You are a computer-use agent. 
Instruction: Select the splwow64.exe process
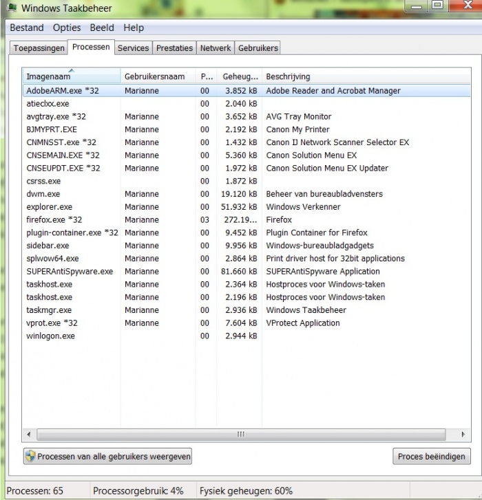pyautogui.click(x=247, y=259)
